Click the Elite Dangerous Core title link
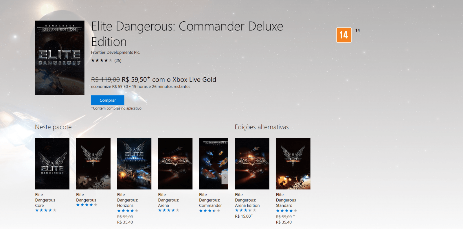The height and width of the screenshot is (229, 463). click(x=45, y=200)
